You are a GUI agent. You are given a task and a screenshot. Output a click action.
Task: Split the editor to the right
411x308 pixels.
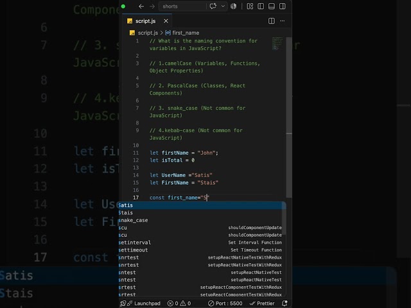(x=272, y=21)
